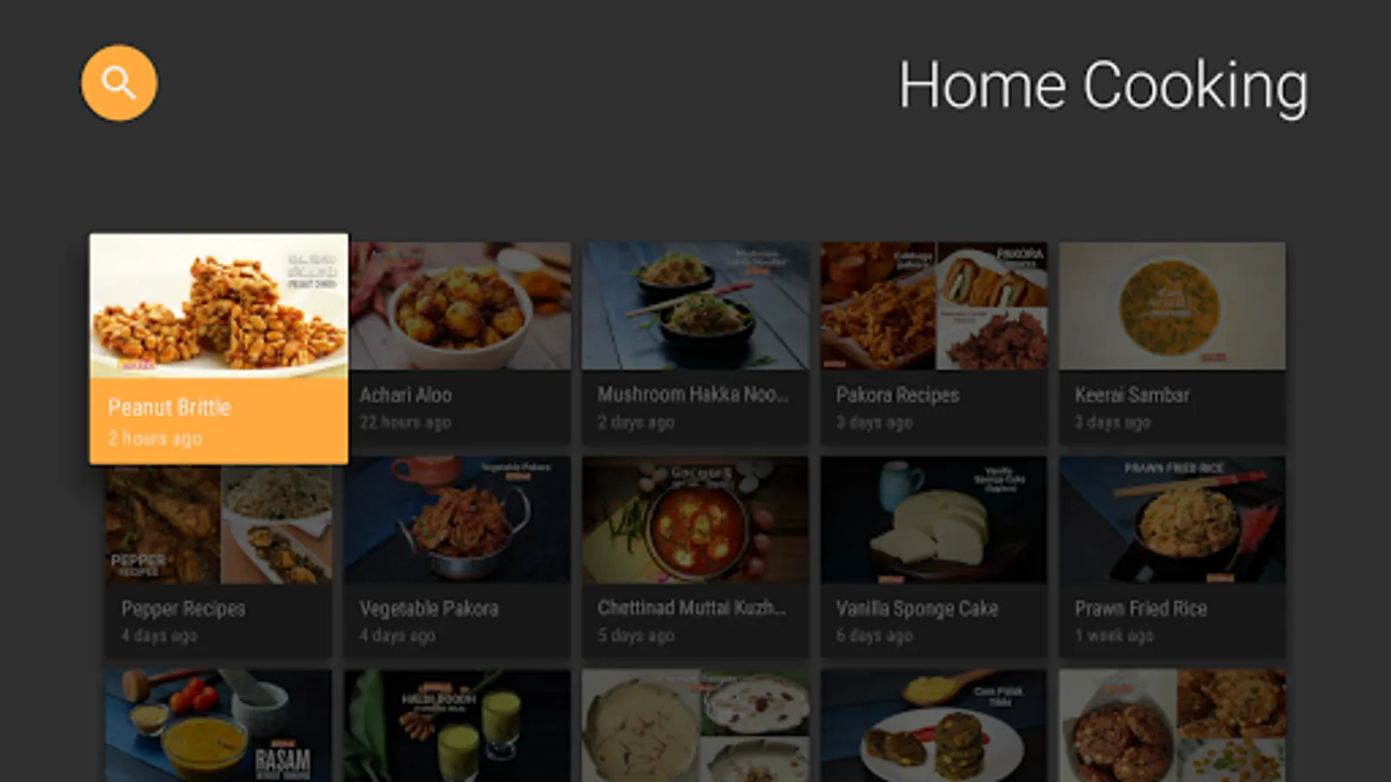The height and width of the screenshot is (782, 1391).
Task: Open the Chettinad Muttai Kuzhambu card
Action: (x=695, y=557)
